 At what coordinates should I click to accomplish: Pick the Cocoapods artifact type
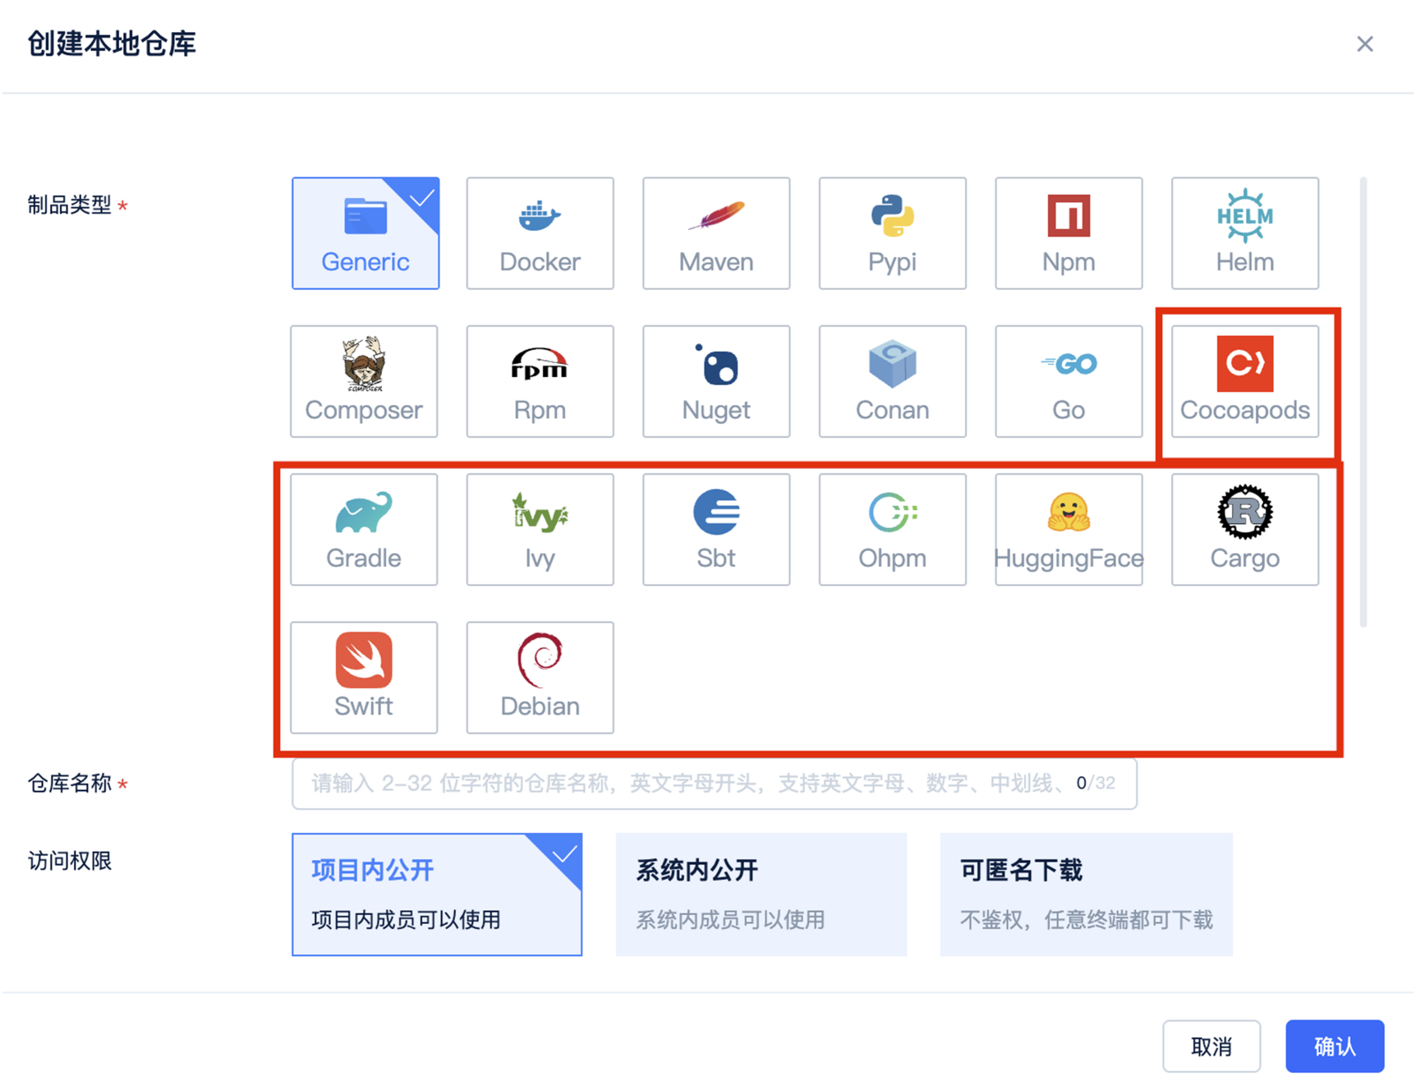click(x=1244, y=381)
